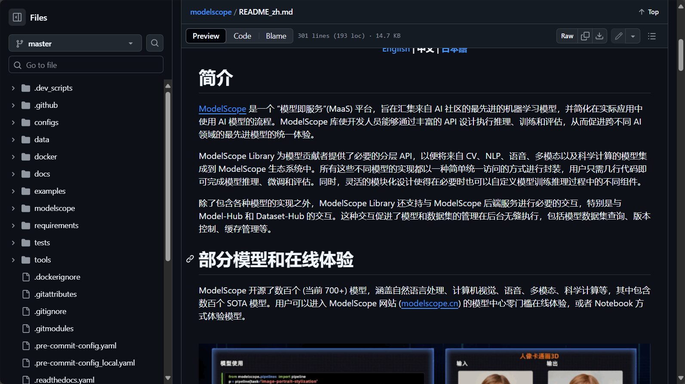Click the .gitmodules file icon

point(26,329)
